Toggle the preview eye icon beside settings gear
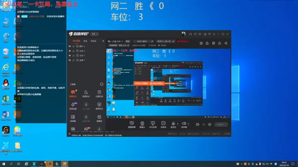The height and width of the screenshot is (167, 298). pyautogui.click(x=204, y=124)
